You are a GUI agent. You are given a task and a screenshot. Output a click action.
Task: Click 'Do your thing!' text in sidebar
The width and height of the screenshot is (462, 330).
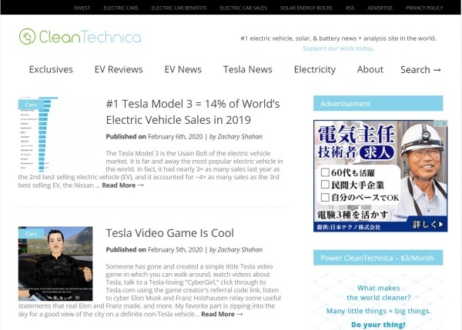click(x=378, y=325)
